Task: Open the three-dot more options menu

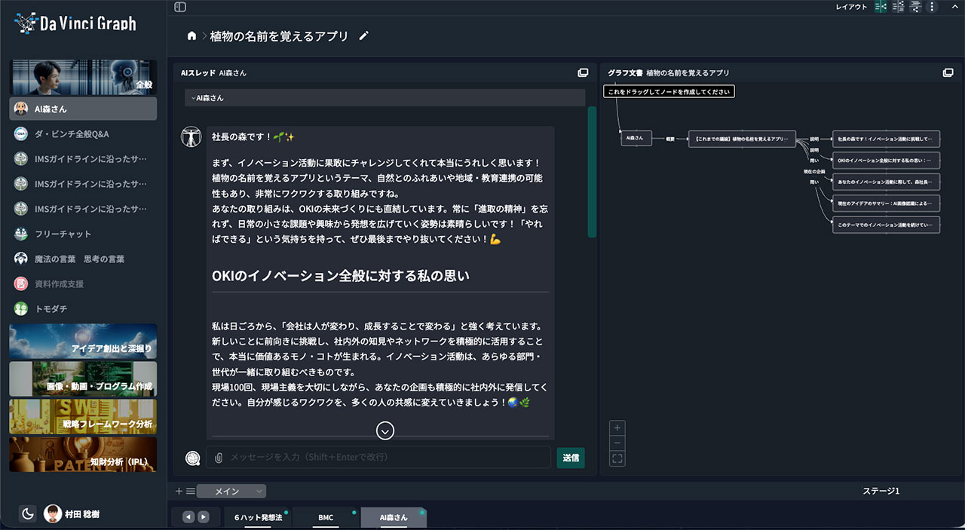Action: point(932,7)
